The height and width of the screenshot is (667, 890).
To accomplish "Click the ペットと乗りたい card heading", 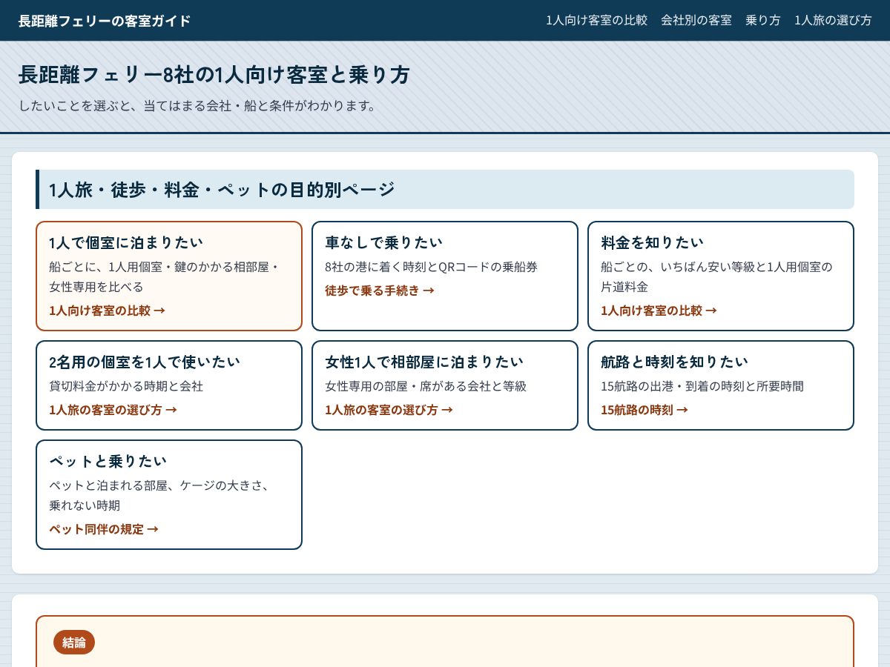I will pos(108,461).
